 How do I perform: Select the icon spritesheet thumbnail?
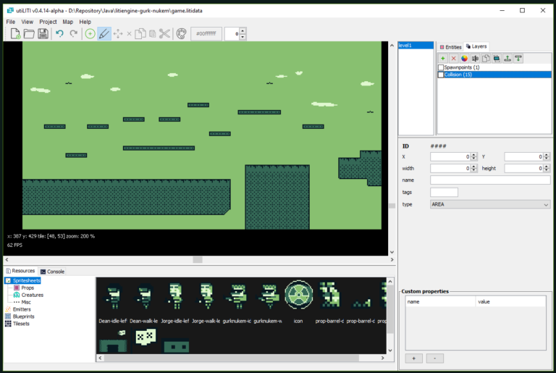click(298, 302)
